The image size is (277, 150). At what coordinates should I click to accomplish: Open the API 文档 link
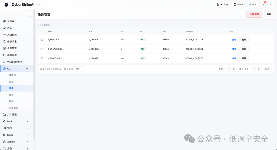coord(222,5)
